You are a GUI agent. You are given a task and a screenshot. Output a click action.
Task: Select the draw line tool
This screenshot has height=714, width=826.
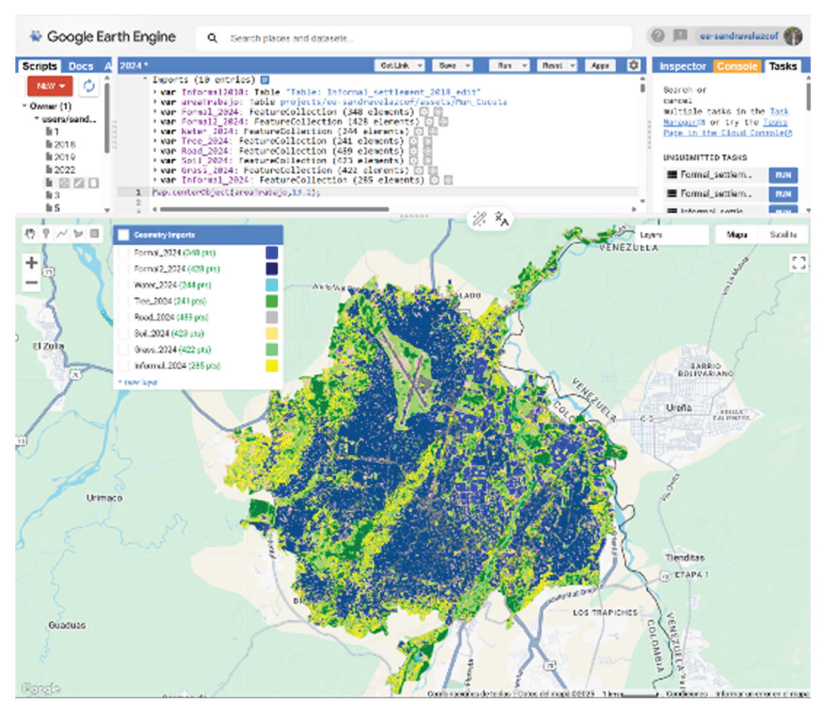62,234
